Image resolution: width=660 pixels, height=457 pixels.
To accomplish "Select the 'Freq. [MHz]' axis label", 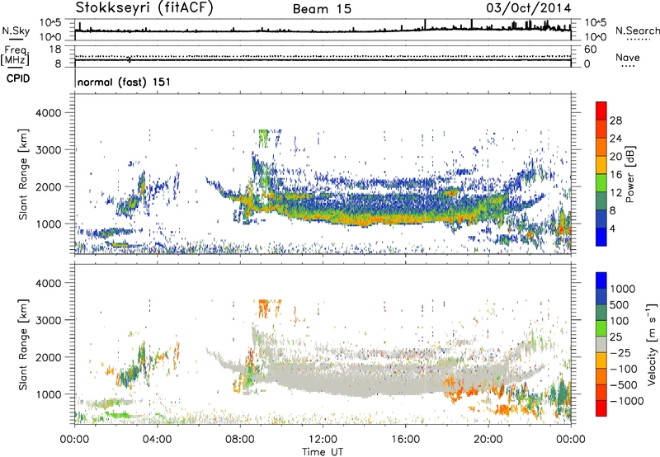I will coord(16,56).
